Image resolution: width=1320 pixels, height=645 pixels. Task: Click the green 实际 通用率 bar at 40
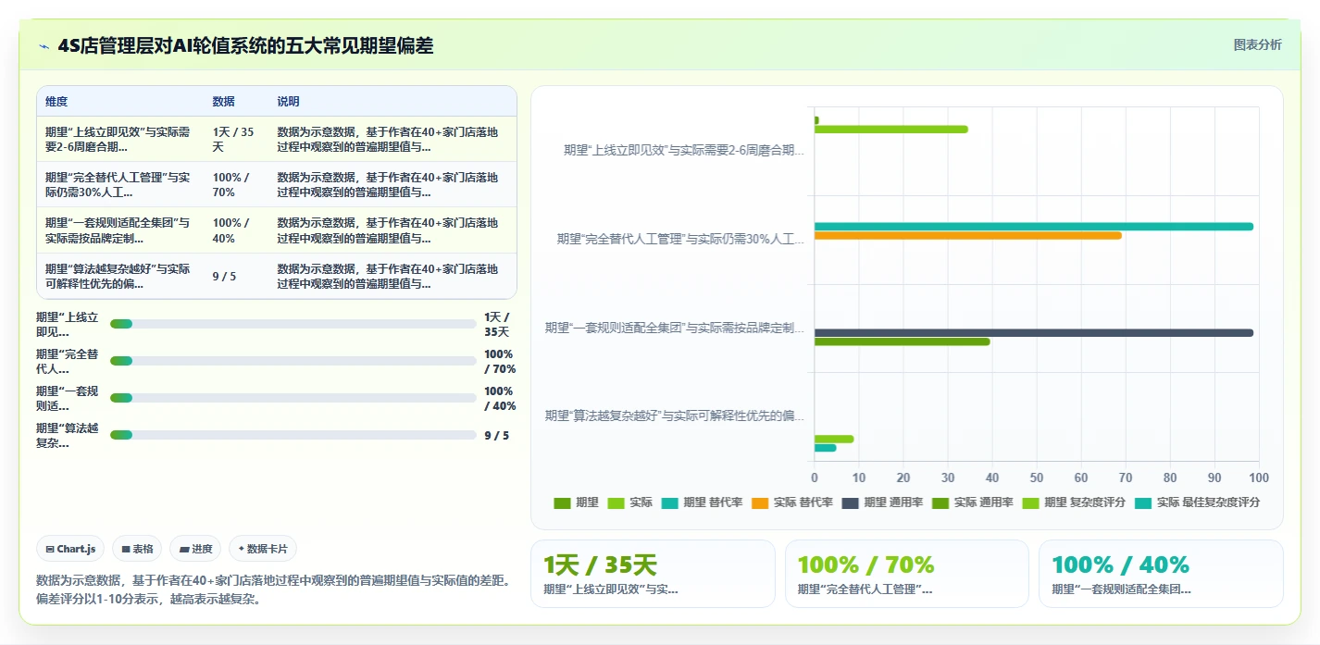[903, 342]
